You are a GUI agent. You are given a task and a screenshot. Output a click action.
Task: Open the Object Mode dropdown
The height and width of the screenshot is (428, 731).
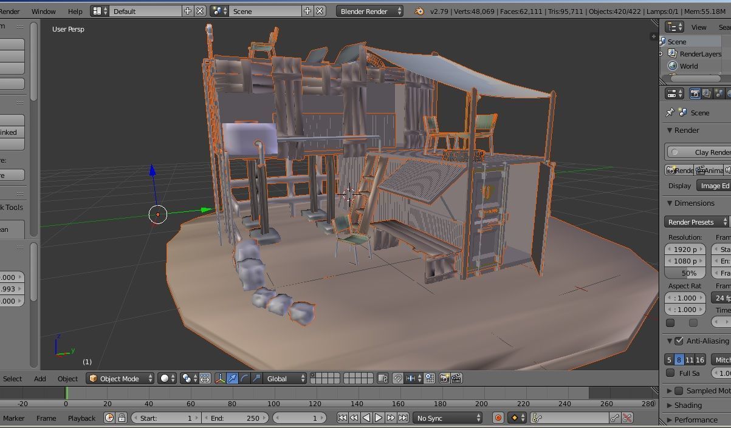coord(120,378)
